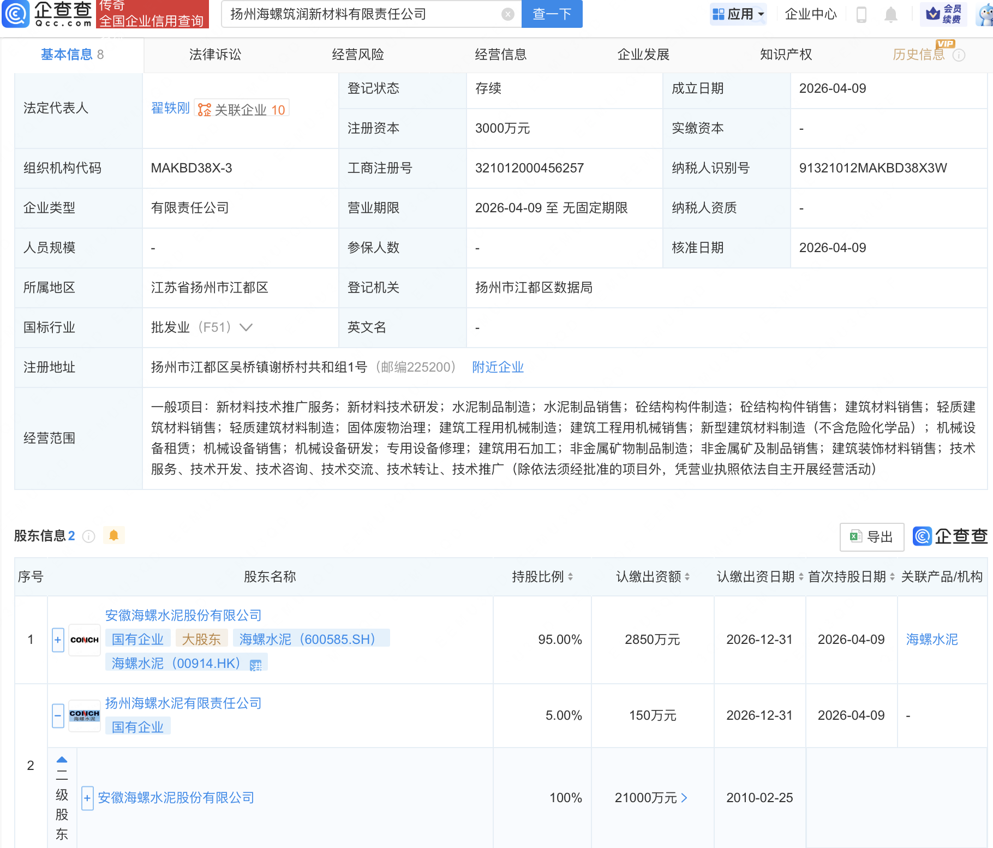
Task: Expand the 安徽海螺水泥 shareholder row with plus
Action: click(58, 640)
